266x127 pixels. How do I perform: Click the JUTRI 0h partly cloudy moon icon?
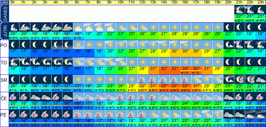[14, 27]
